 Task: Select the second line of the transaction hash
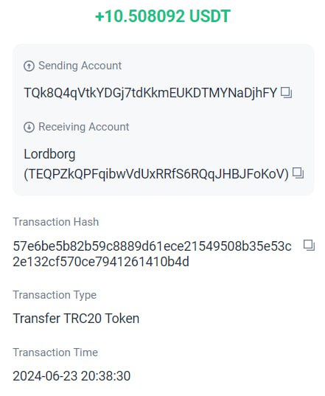click(101, 262)
